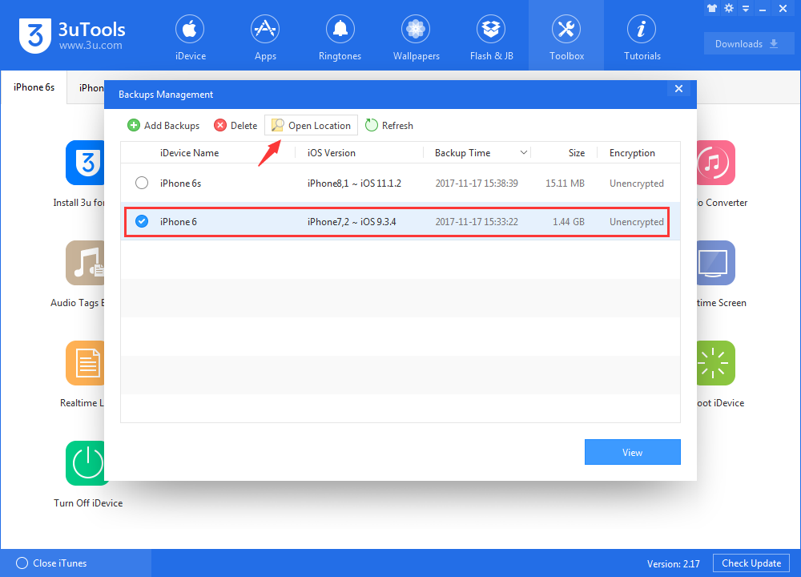Click Delete in Backups Management

[x=235, y=126]
